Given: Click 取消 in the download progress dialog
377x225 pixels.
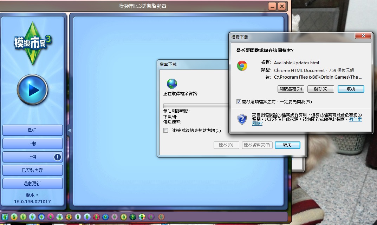Looking at the screenshot, I should point(287,145).
